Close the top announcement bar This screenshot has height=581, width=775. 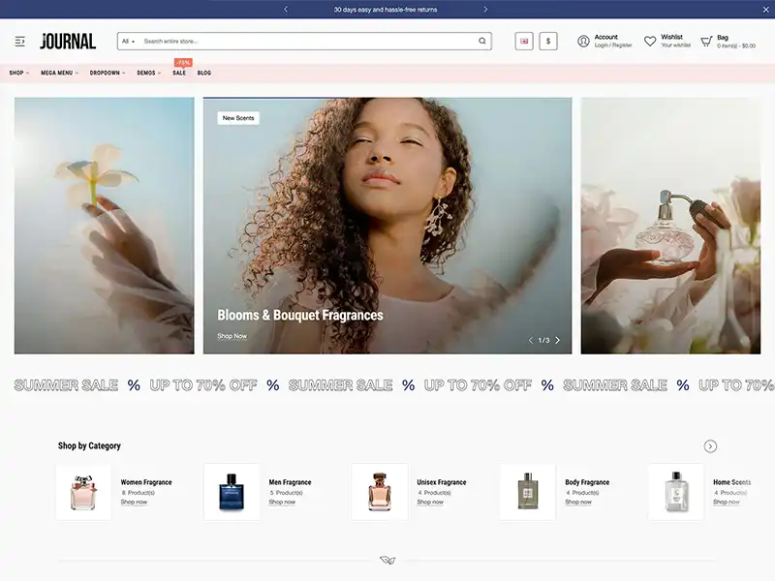coord(764,9)
